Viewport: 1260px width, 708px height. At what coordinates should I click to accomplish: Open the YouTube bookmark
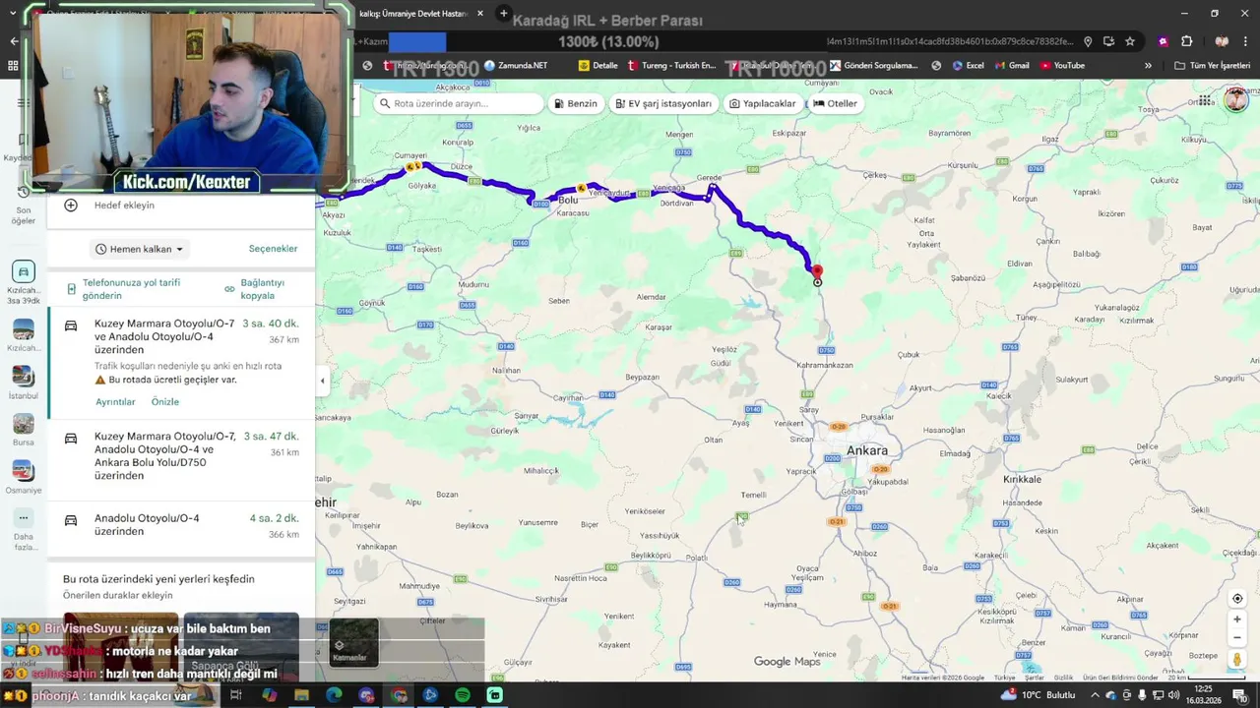pyautogui.click(x=1062, y=66)
